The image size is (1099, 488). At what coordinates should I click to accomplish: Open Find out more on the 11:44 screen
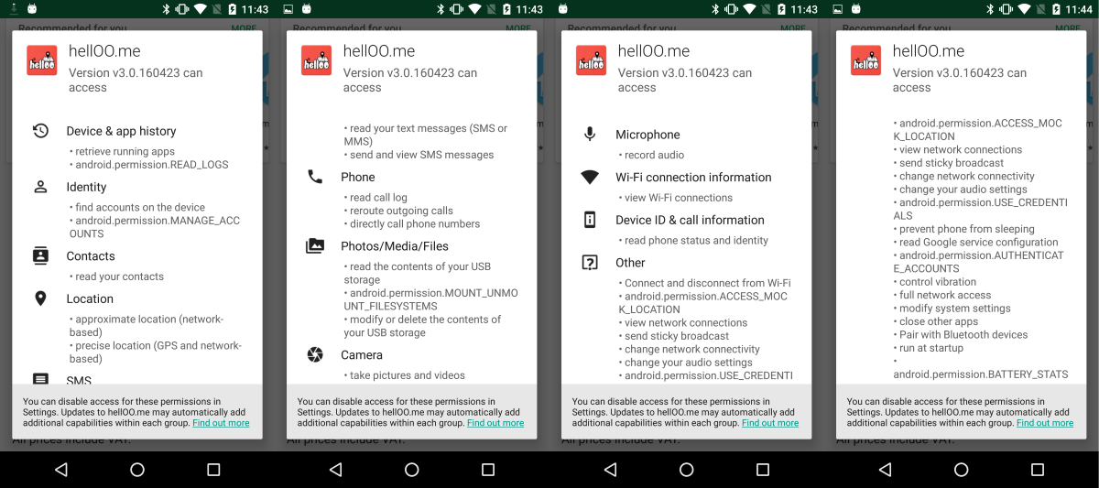click(1045, 423)
